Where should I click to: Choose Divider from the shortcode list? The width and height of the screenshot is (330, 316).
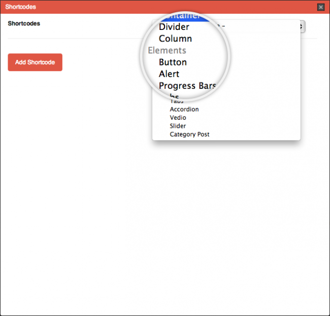pos(174,27)
